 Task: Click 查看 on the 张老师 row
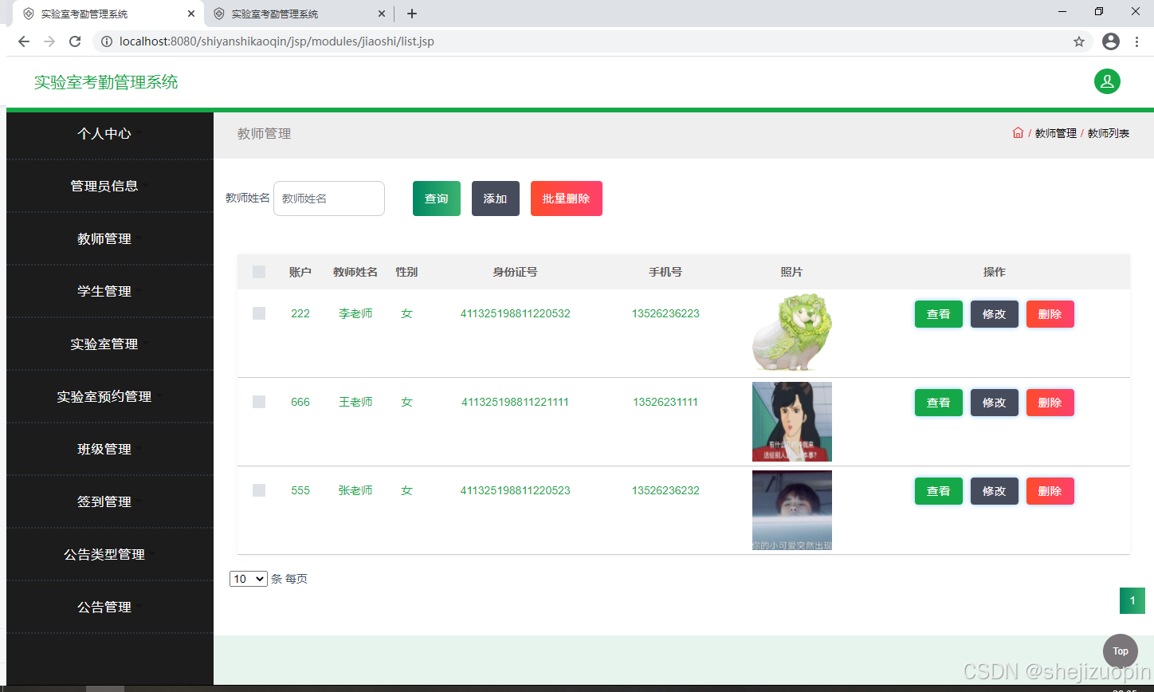coord(938,490)
